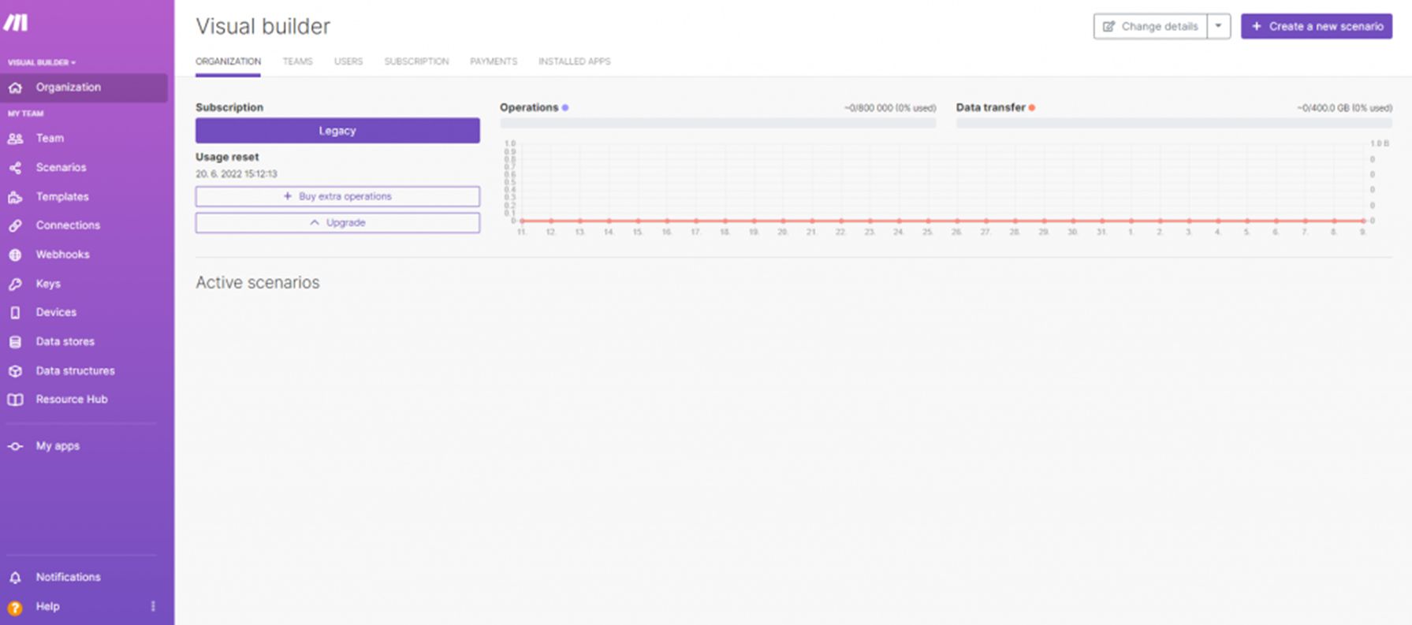Open the Visual Builder organization switcher
The width and height of the screenshot is (1412, 625).
click(x=42, y=62)
